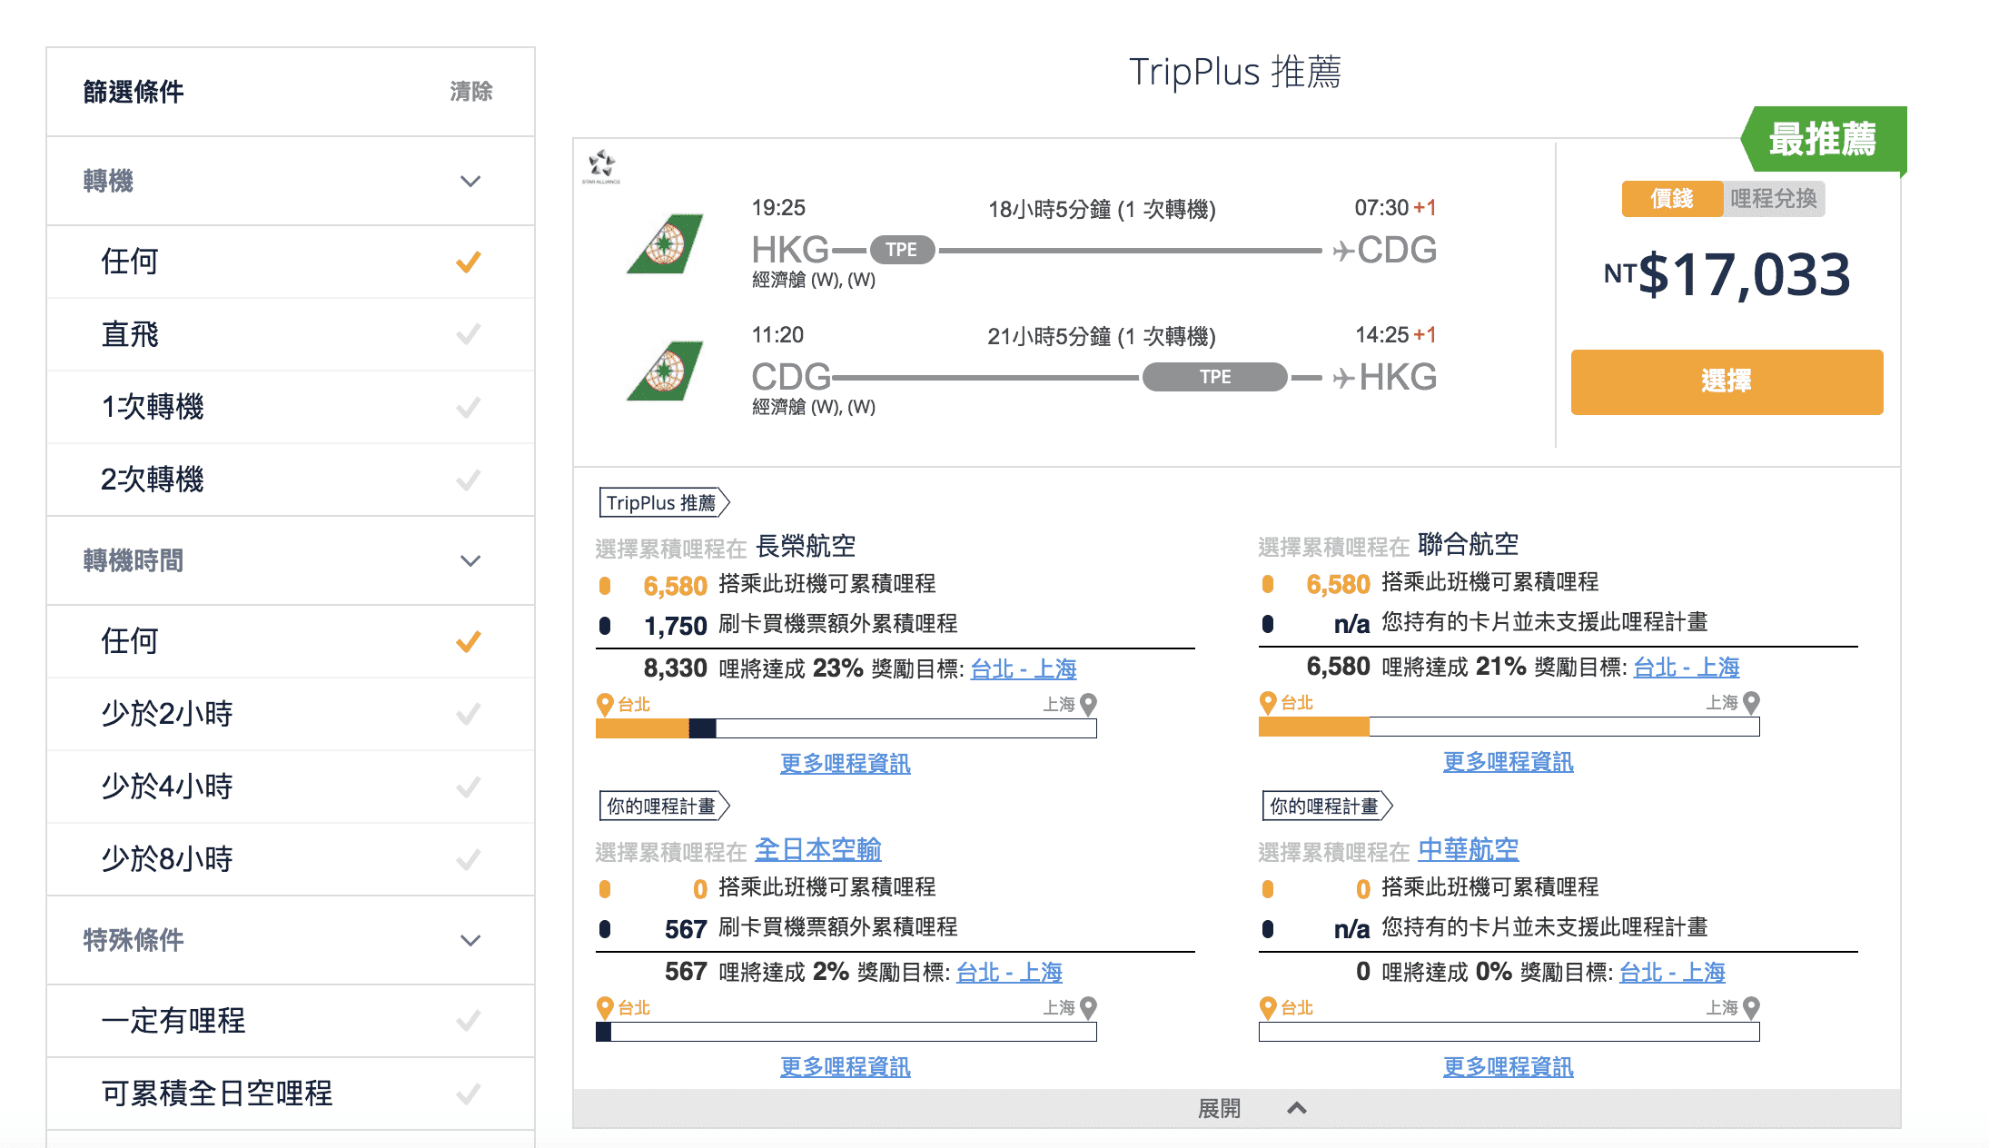Click the 台北 orange pin under 全日本空輸
This screenshot has height=1148, width=1989.
[605, 1008]
